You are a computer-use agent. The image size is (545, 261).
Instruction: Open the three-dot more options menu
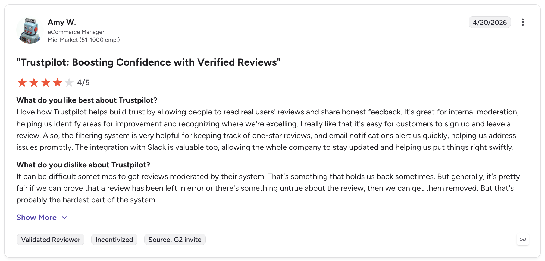(523, 22)
